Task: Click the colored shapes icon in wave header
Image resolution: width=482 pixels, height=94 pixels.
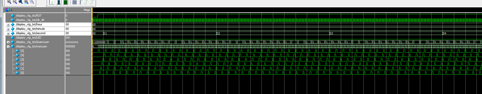Action: 8,10
